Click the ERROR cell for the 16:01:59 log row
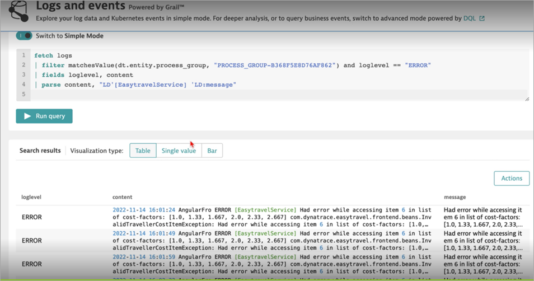 (32, 264)
